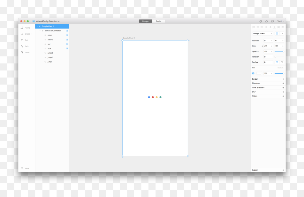Set landscape device orientation

[x=282, y=33]
